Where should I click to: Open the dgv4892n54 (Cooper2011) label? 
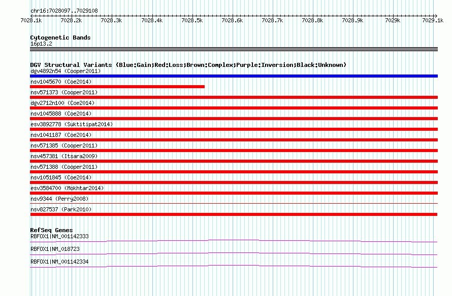pos(66,71)
